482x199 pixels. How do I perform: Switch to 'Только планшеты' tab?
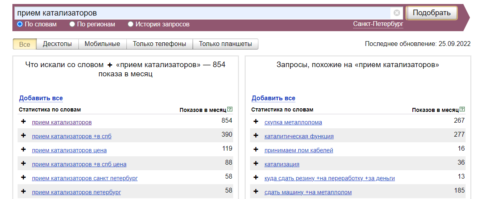coord(226,44)
